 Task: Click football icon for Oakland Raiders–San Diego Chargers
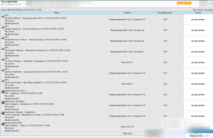coord(2,59)
